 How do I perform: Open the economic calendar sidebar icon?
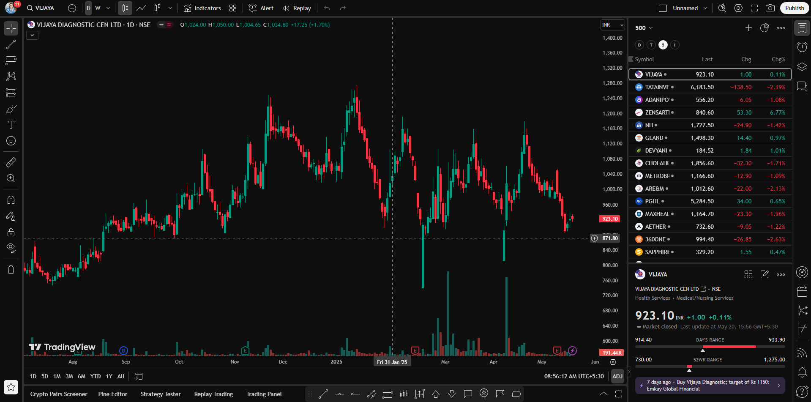(802, 291)
